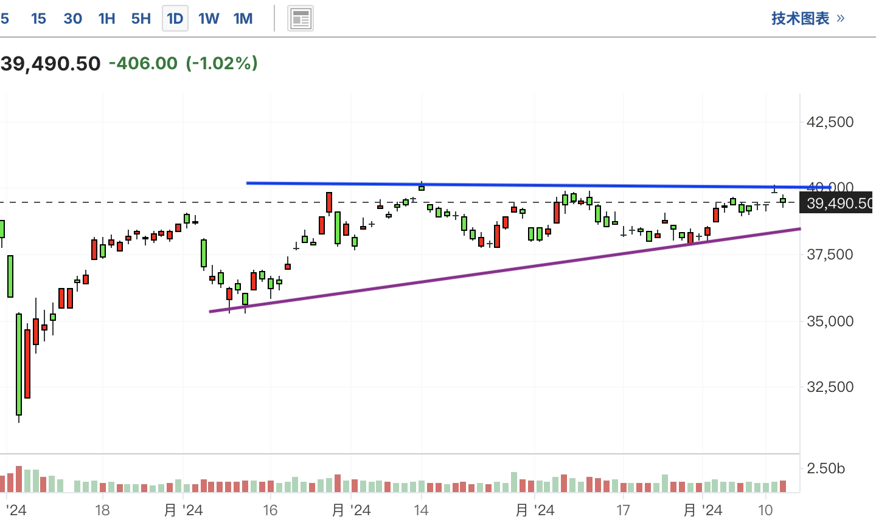The width and height of the screenshot is (876, 531).
Task: Click the percentage change (-1.02%)
Action: pyautogui.click(x=221, y=63)
